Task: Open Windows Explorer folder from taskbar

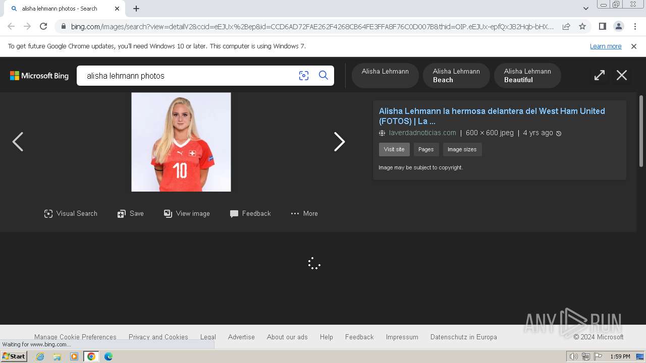Action: click(x=57, y=356)
